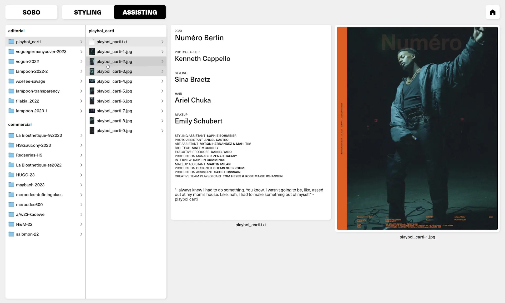This screenshot has height=303, width=505.
Task: Click the editorial section heading
Action: (16, 31)
